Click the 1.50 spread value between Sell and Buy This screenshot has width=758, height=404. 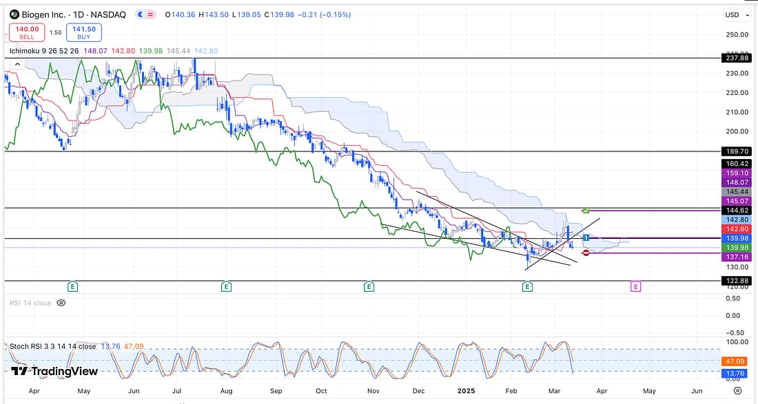[x=55, y=32]
